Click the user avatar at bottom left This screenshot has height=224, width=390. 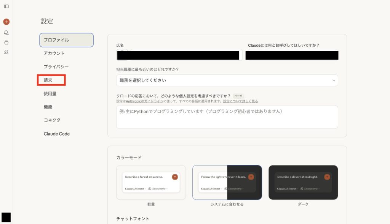(6, 217)
